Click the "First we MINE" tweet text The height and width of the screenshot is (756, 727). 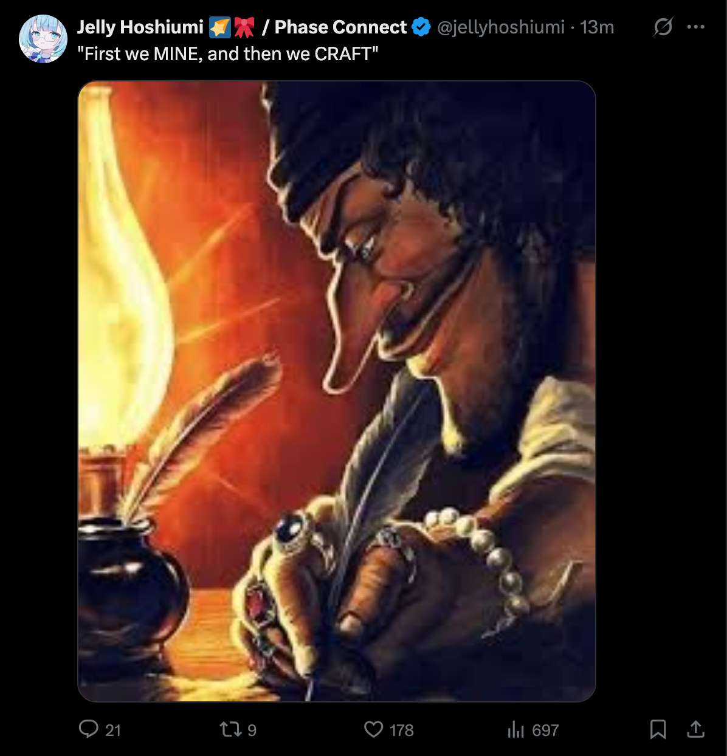point(228,54)
